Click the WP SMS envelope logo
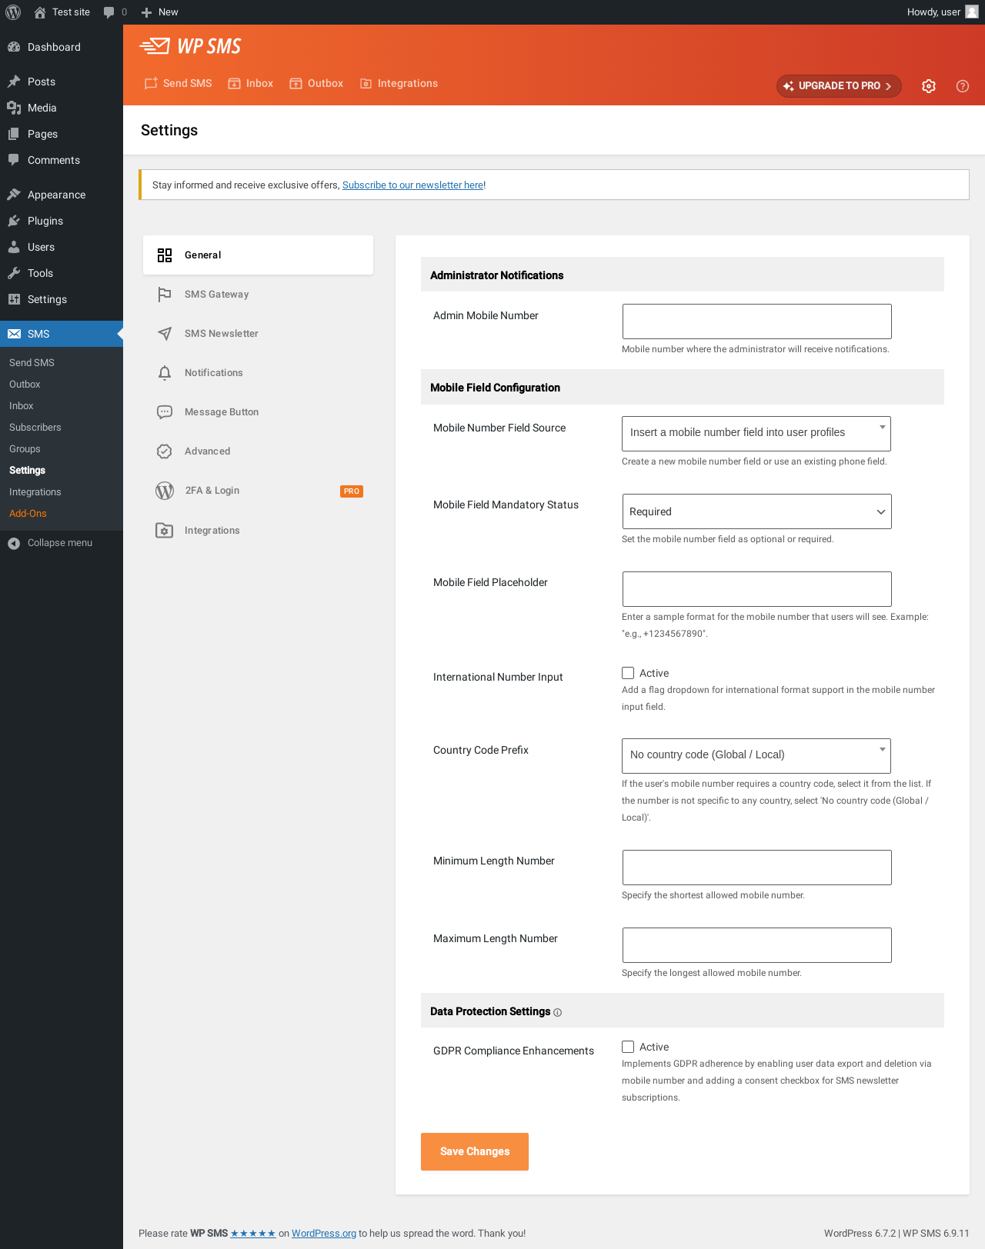 [155, 46]
